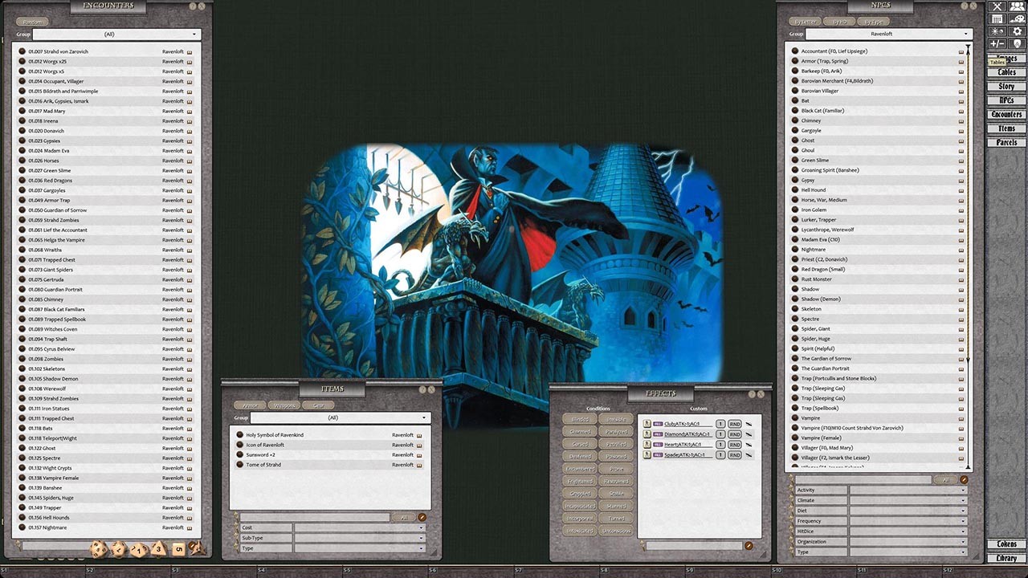1028x578 pixels.
Task: Toggle the visibility figure icon on Hearts effect
Action: (647, 445)
